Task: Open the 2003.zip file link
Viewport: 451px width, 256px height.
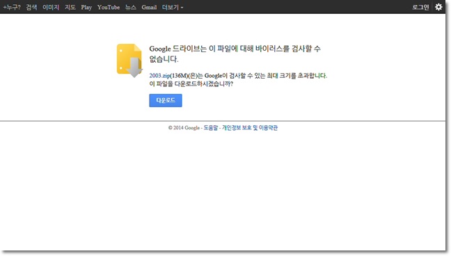Action: click(159, 76)
